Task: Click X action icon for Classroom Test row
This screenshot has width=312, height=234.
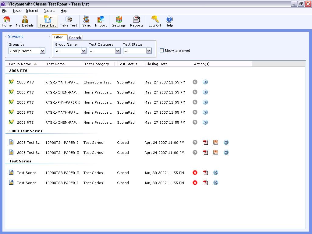Action: [x=205, y=82]
